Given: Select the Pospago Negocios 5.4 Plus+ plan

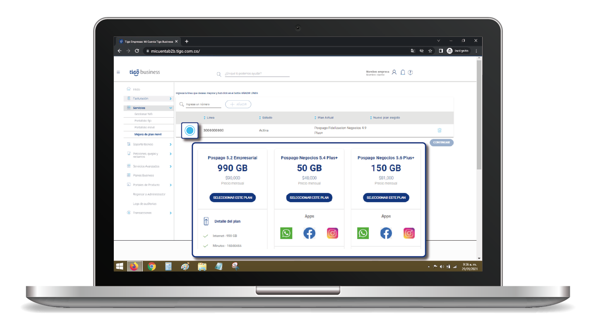Looking at the screenshot, I should [309, 198].
